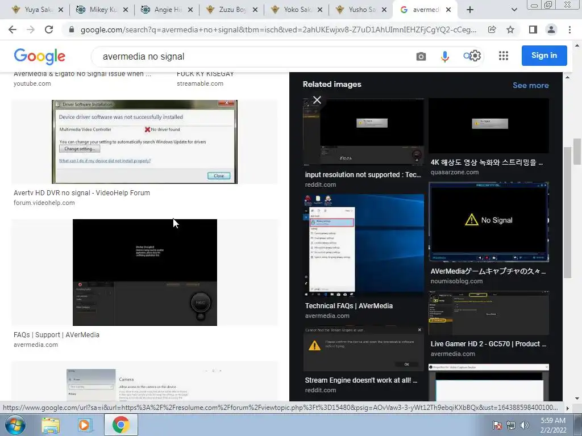Launch Windows Media Player from taskbar
582x436 pixels.
click(84, 425)
